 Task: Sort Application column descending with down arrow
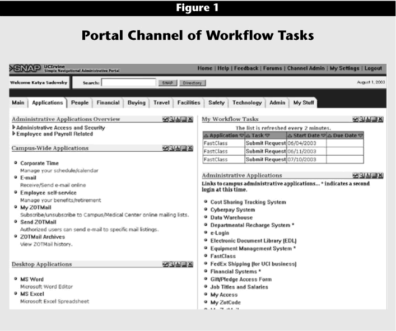pos(241,136)
